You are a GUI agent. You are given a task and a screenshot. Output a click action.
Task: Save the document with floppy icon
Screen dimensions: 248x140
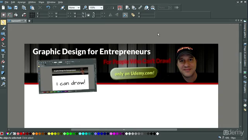16,8
